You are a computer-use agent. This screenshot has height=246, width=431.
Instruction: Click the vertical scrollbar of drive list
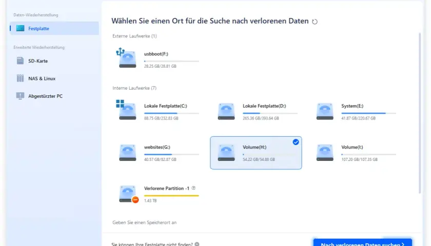click(x=420, y=113)
